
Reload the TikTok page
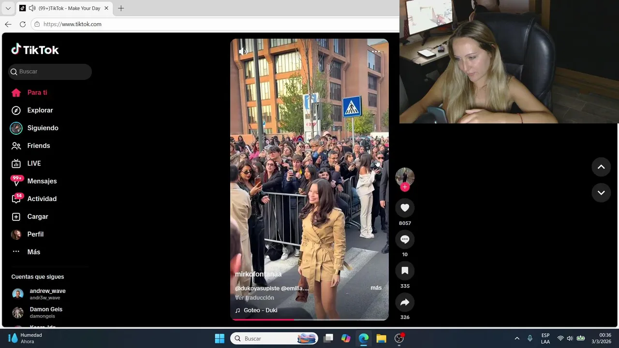coord(22,24)
